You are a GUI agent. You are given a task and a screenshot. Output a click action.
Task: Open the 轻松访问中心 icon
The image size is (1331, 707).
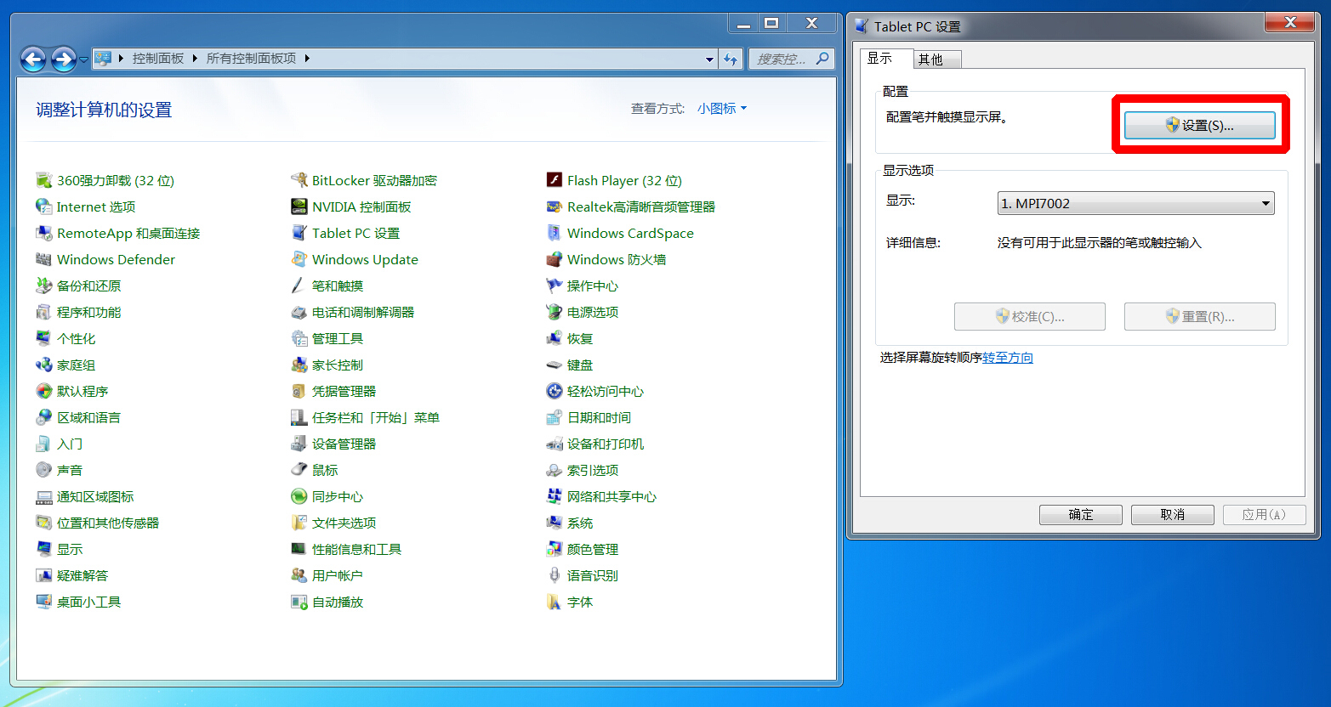[554, 391]
